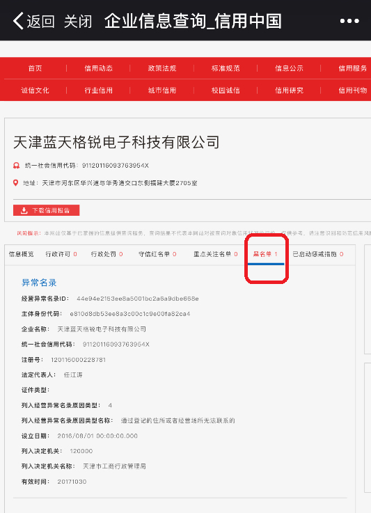
Task: Tap 关闭 to close the page
Action: tap(78, 22)
